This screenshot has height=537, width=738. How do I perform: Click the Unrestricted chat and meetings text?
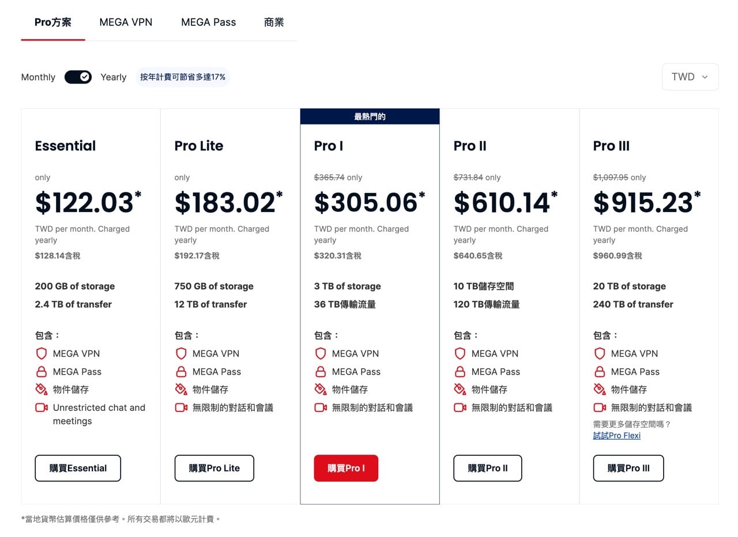[x=99, y=414]
